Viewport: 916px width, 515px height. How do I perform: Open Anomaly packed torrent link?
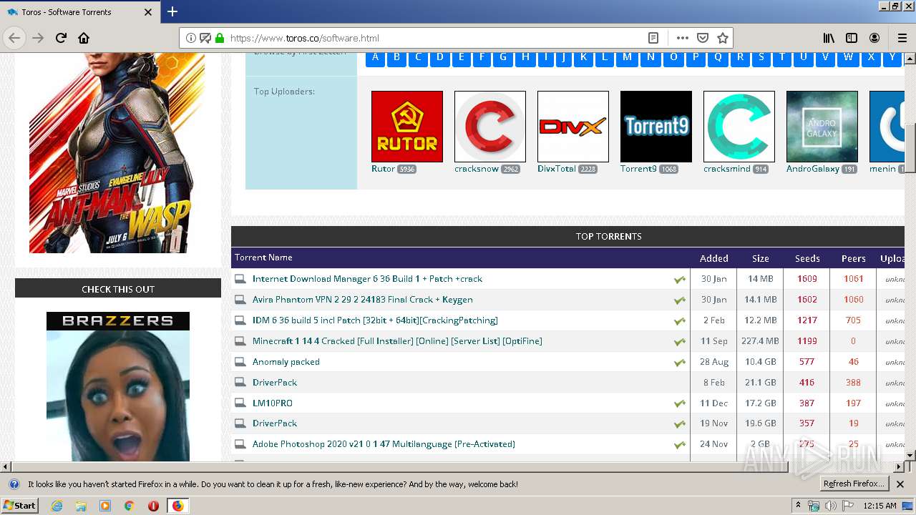(x=286, y=362)
